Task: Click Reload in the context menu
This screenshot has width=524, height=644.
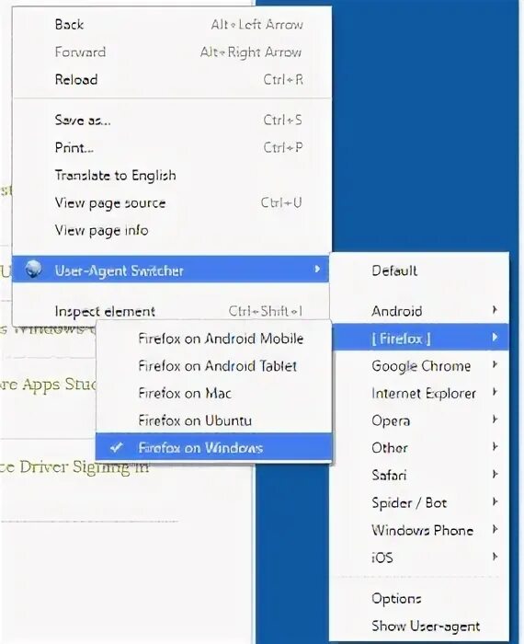Action: pyautogui.click(x=172, y=80)
